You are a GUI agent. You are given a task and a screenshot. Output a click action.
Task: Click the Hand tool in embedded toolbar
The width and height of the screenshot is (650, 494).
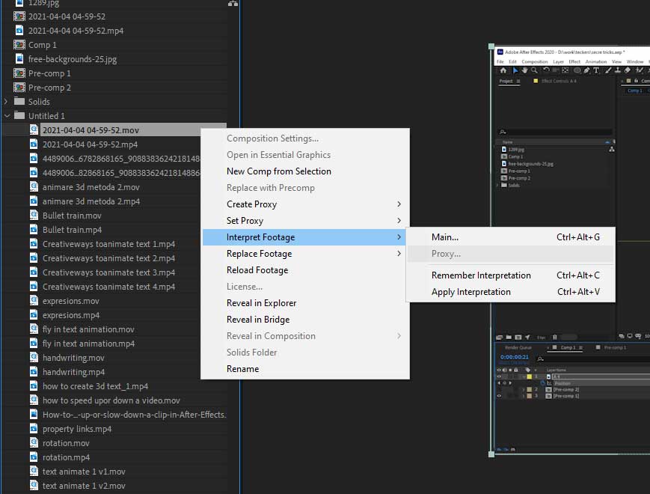pyautogui.click(x=525, y=70)
